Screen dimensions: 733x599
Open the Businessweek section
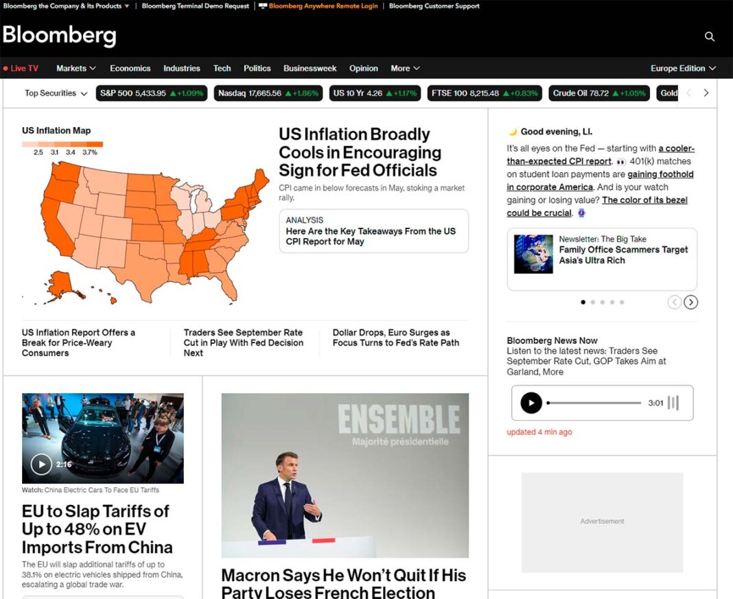point(310,68)
